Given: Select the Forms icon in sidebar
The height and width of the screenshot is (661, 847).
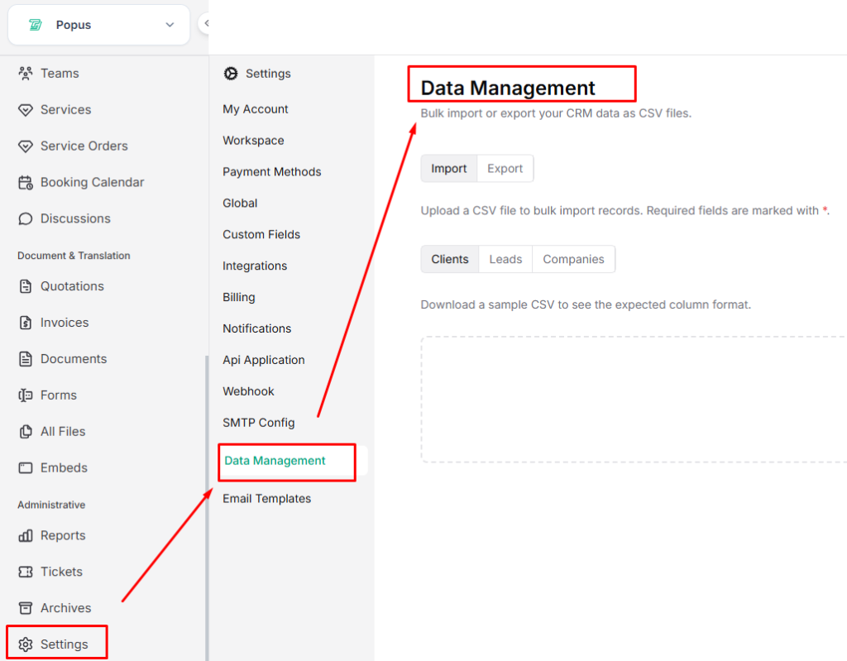Looking at the screenshot, I should point(25,395).
